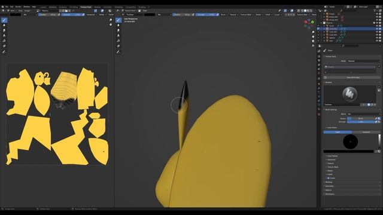Switch to the Sculpting workspace tab

[x=63, y=7]
